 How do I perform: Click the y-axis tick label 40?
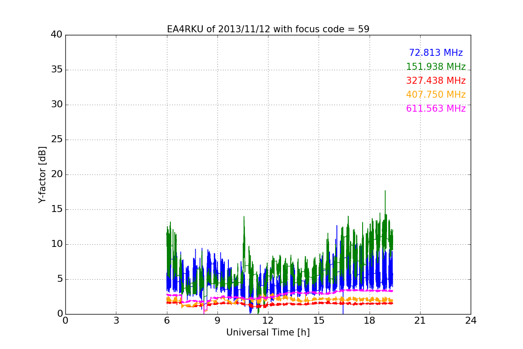click(57, 35)
